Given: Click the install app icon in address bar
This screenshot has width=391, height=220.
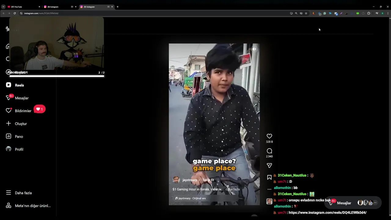Looking at the screenshot, I should point(291,13).
